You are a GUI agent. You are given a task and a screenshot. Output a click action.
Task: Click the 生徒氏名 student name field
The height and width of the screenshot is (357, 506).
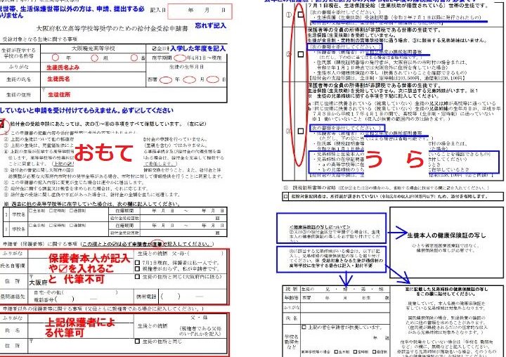(x=93, y=79)
